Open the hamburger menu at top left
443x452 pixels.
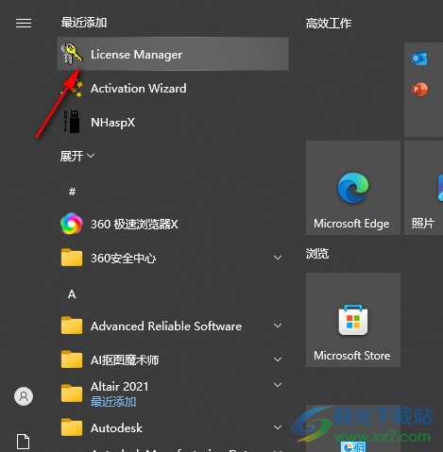[x=24, y=24]
